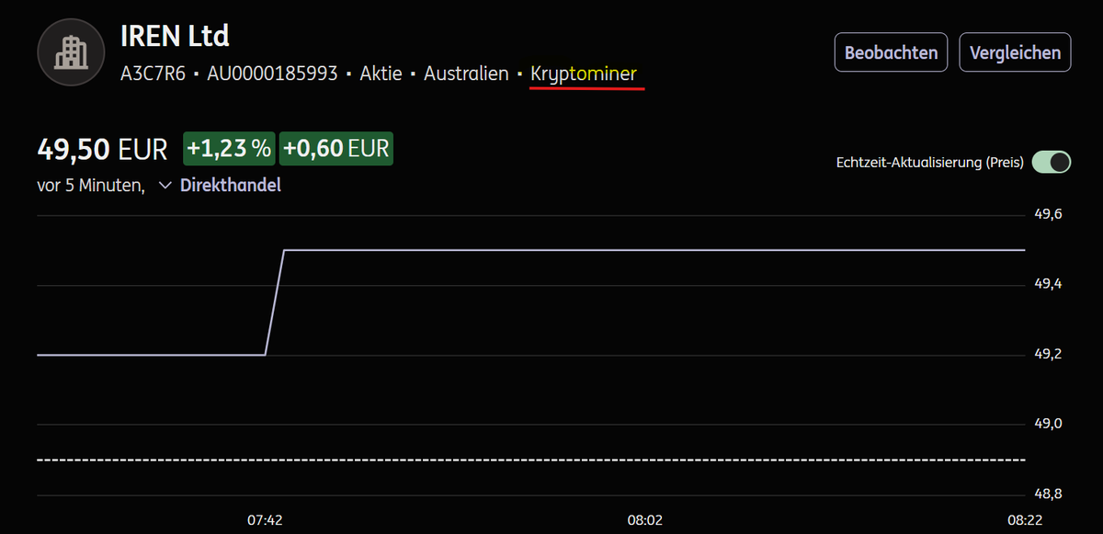Click the dashed previous-close reference line
Viewport: 1103px width, 534px height.
coord(531,459)
